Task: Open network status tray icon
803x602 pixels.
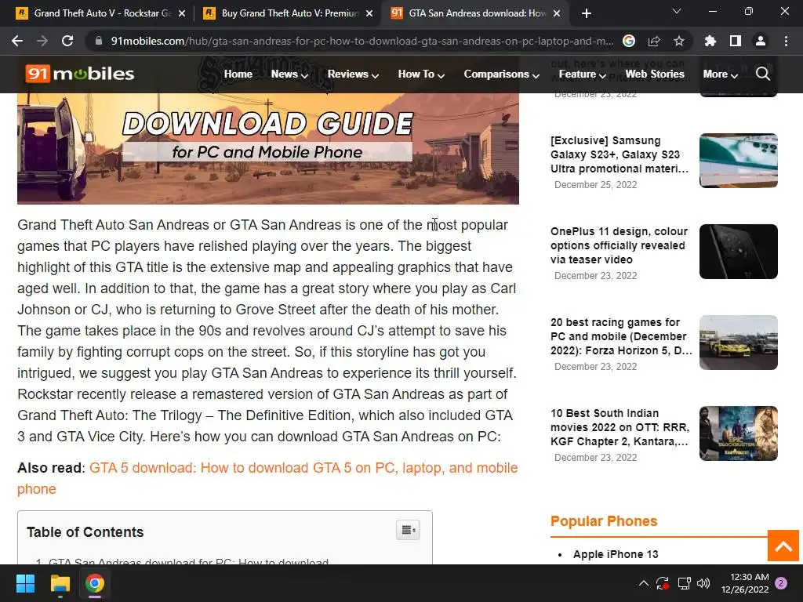Action: (x=684, y=583)
